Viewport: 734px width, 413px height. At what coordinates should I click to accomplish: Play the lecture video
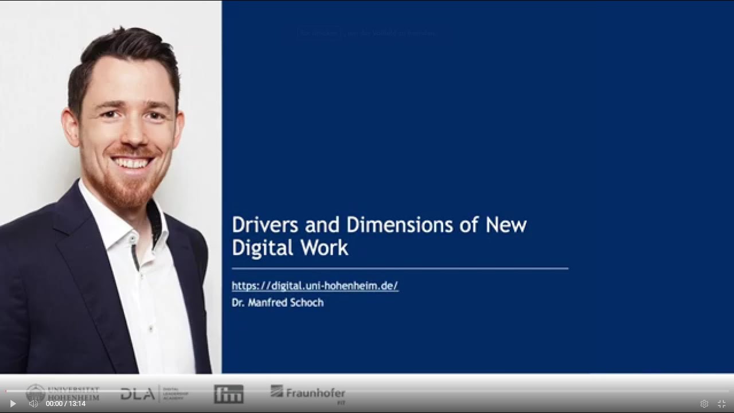pos(13,404)
